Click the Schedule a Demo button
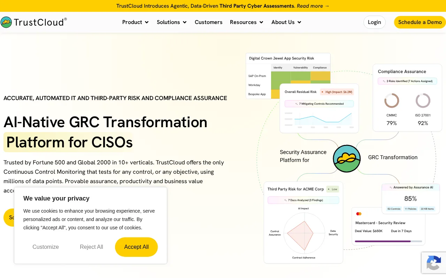Image resolution: width=446 pixels, height=278 pixels. coord(420,22)
